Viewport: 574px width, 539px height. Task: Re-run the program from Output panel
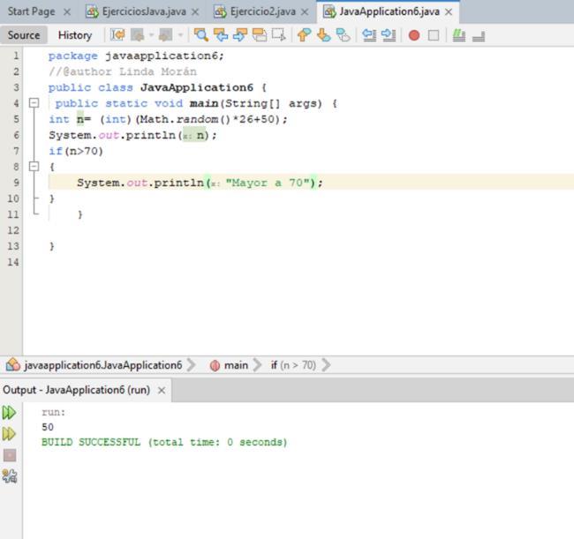[x=10, y=413]
